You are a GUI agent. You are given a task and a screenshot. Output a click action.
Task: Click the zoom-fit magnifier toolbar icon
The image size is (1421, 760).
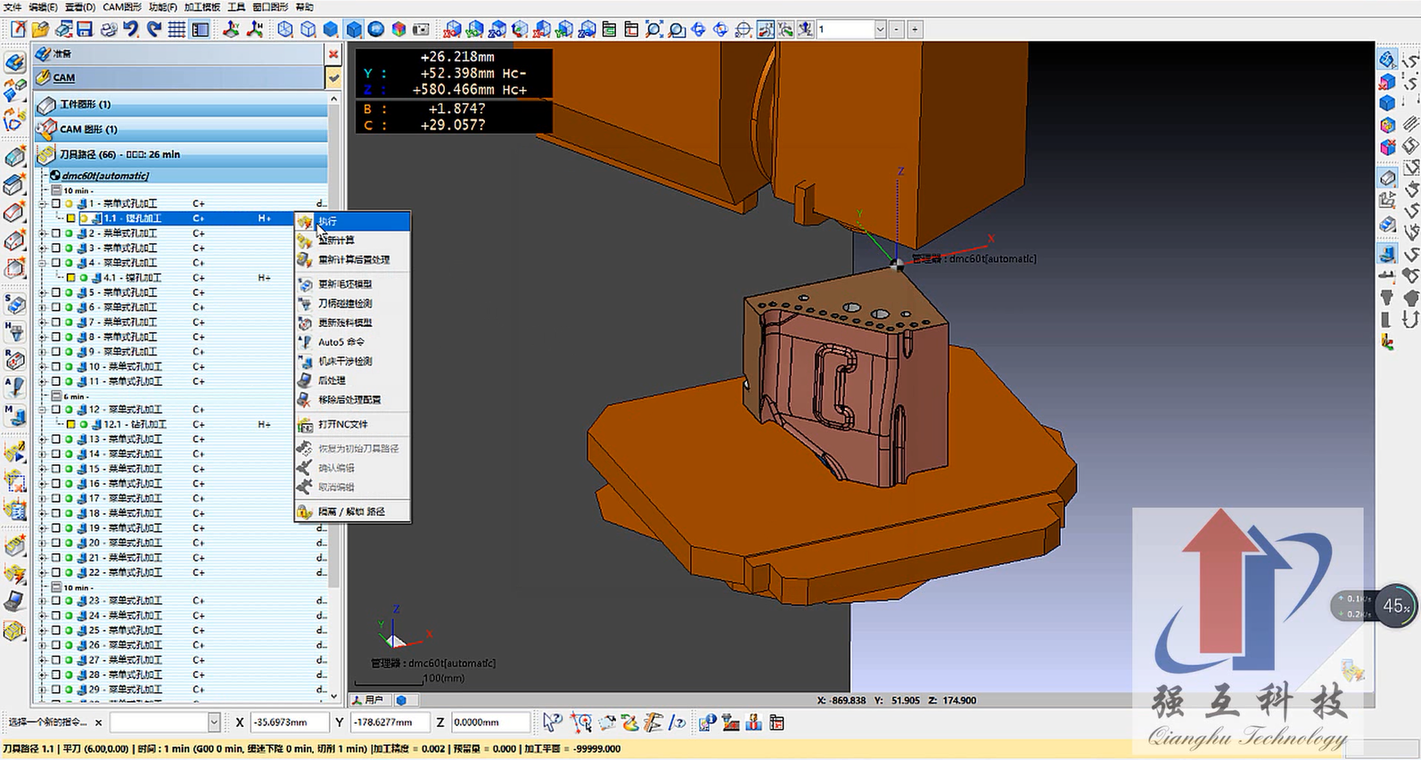pyautogui.click(x=653, y=29)
